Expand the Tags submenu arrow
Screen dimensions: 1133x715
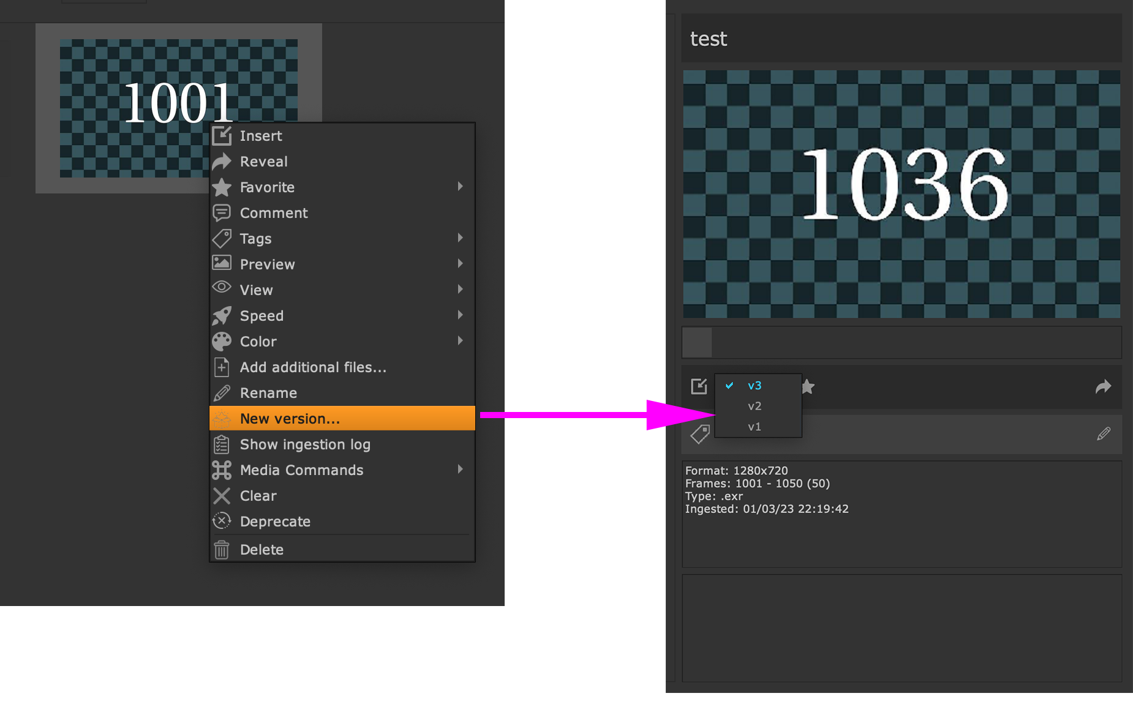pyautogui.click(x=461, y=238)
